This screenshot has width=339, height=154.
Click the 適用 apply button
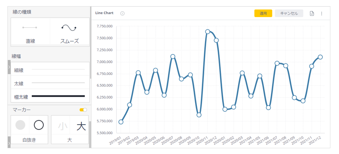(263, 13)
